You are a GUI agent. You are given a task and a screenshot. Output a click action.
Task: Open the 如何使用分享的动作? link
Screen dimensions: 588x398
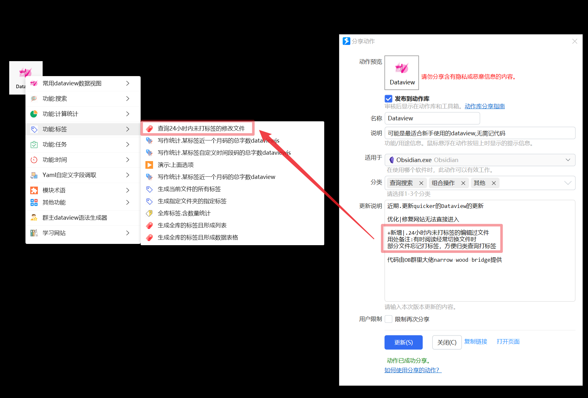point(413,370)
